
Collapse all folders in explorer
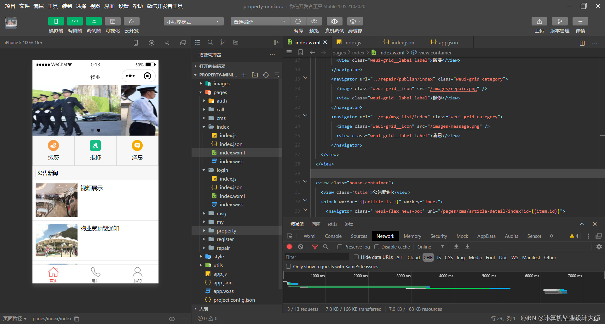277,75
